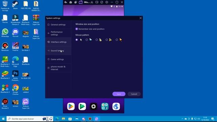
Task: Open General settings tab
Action: tap(58, 25)
